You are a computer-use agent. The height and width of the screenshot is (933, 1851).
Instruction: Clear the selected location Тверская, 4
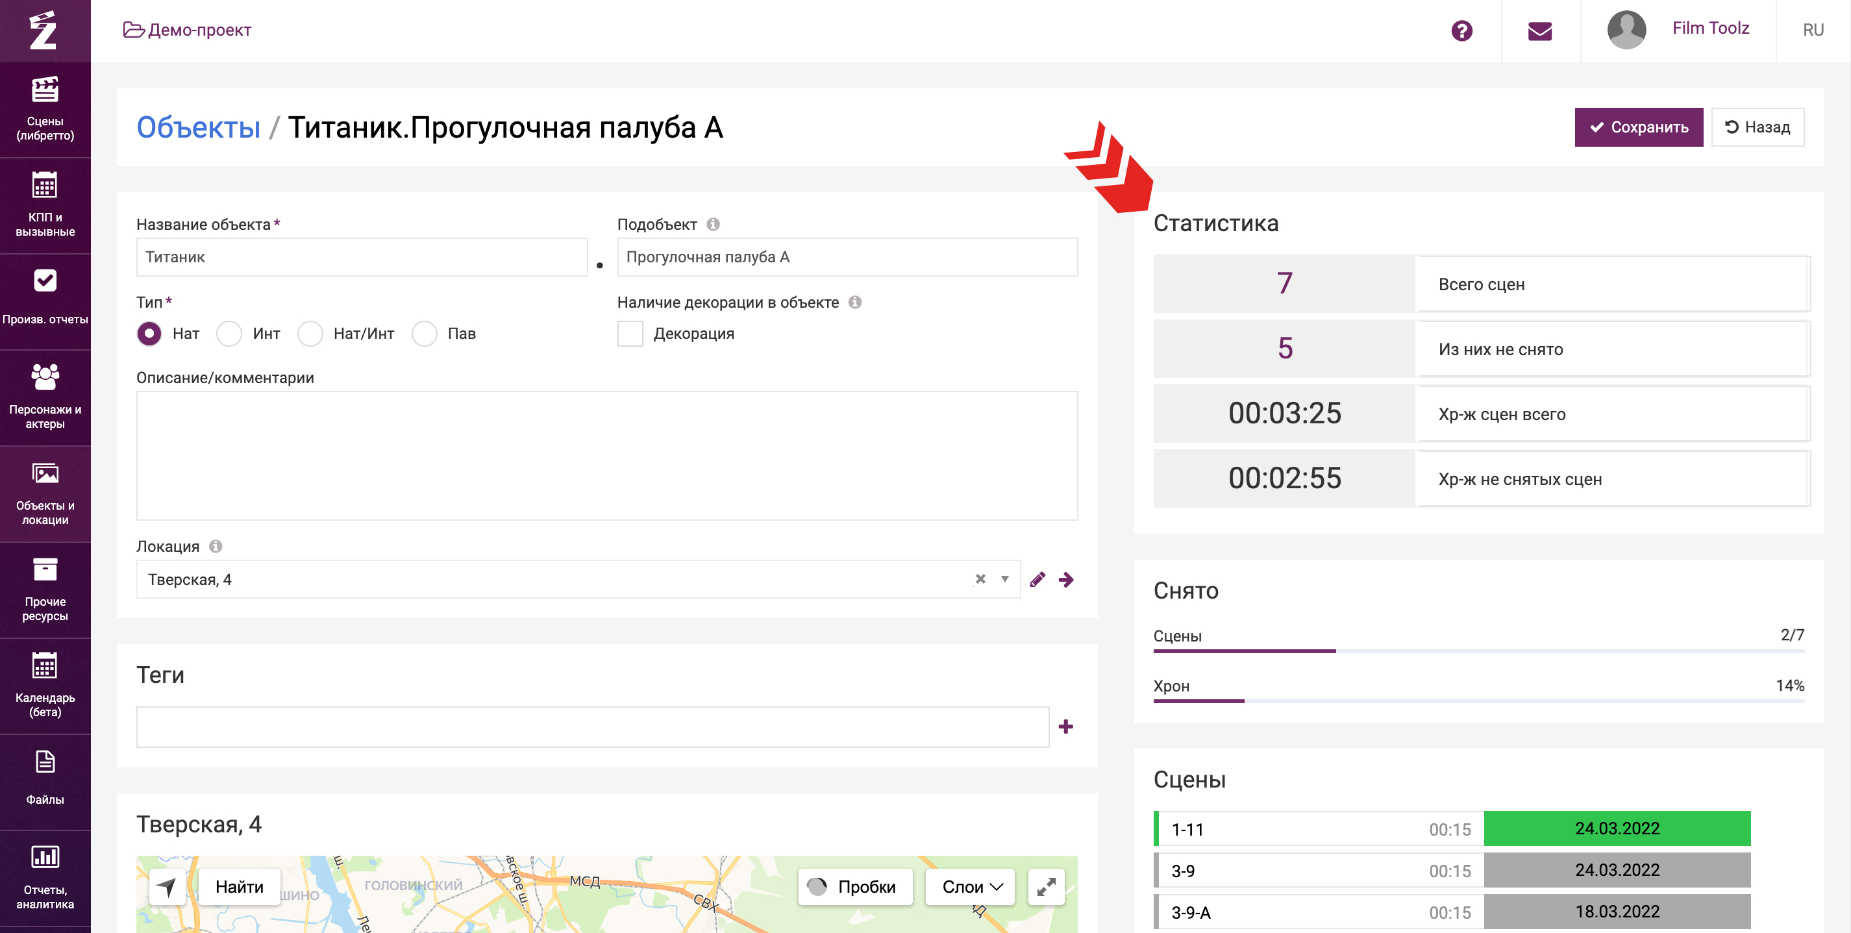tap(980, 578)
